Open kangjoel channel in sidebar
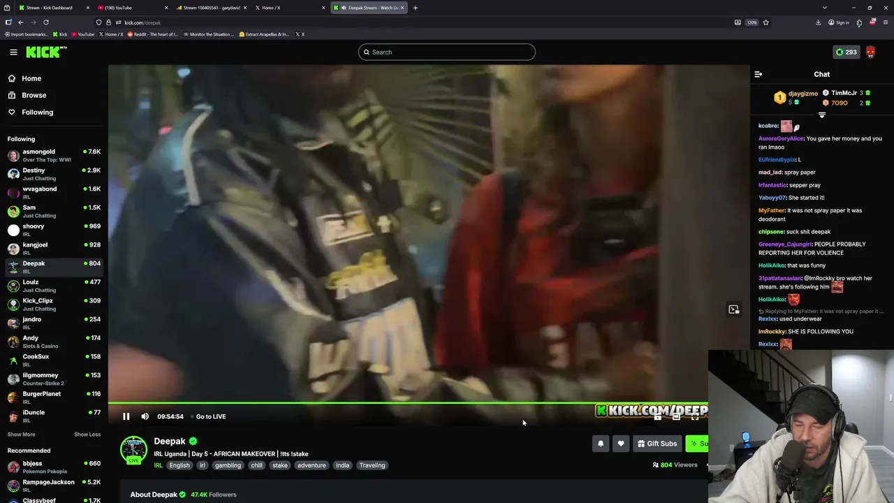The height and width of the screenshot is (503, 894). tap(54, 249)
